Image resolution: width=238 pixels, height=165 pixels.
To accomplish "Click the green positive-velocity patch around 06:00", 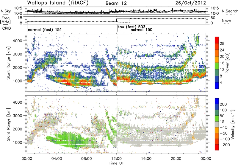I will click(x=71, y=140).
